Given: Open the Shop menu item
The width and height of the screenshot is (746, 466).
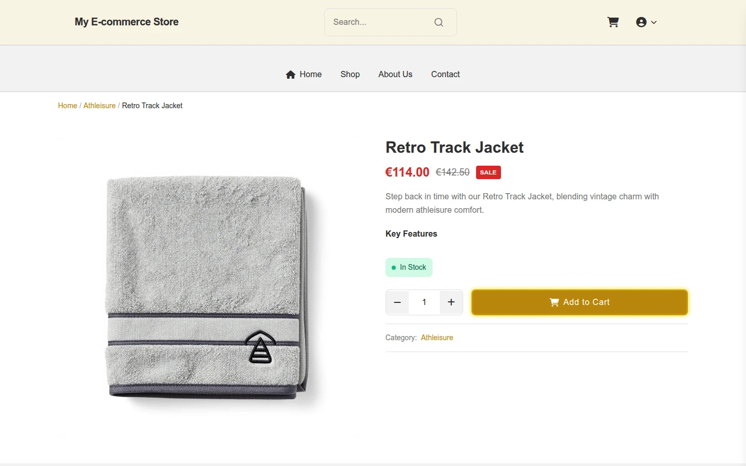Looking at the screenshot, I should pyautogui.click(x=350, y=75).
